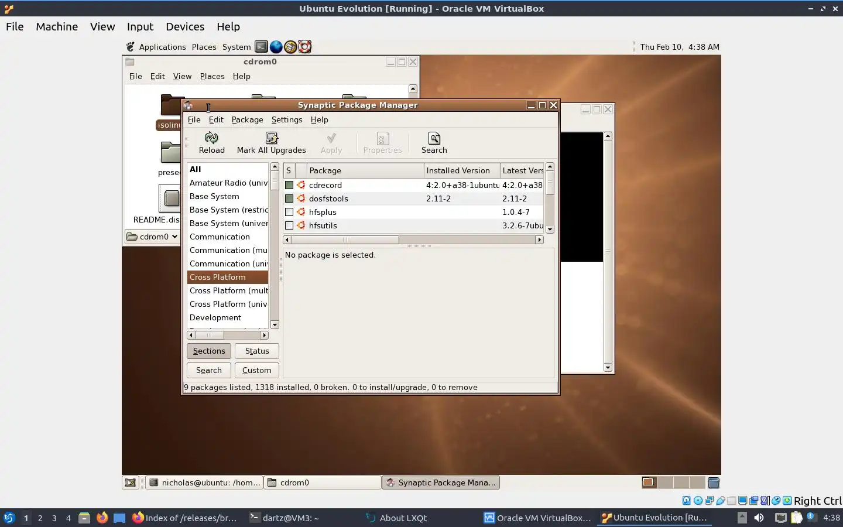Open the README.diskdefines file icon in cdrom0
The height and width of the screenshot is (527, 843).
pyautogui.click(x=170, y=198)
